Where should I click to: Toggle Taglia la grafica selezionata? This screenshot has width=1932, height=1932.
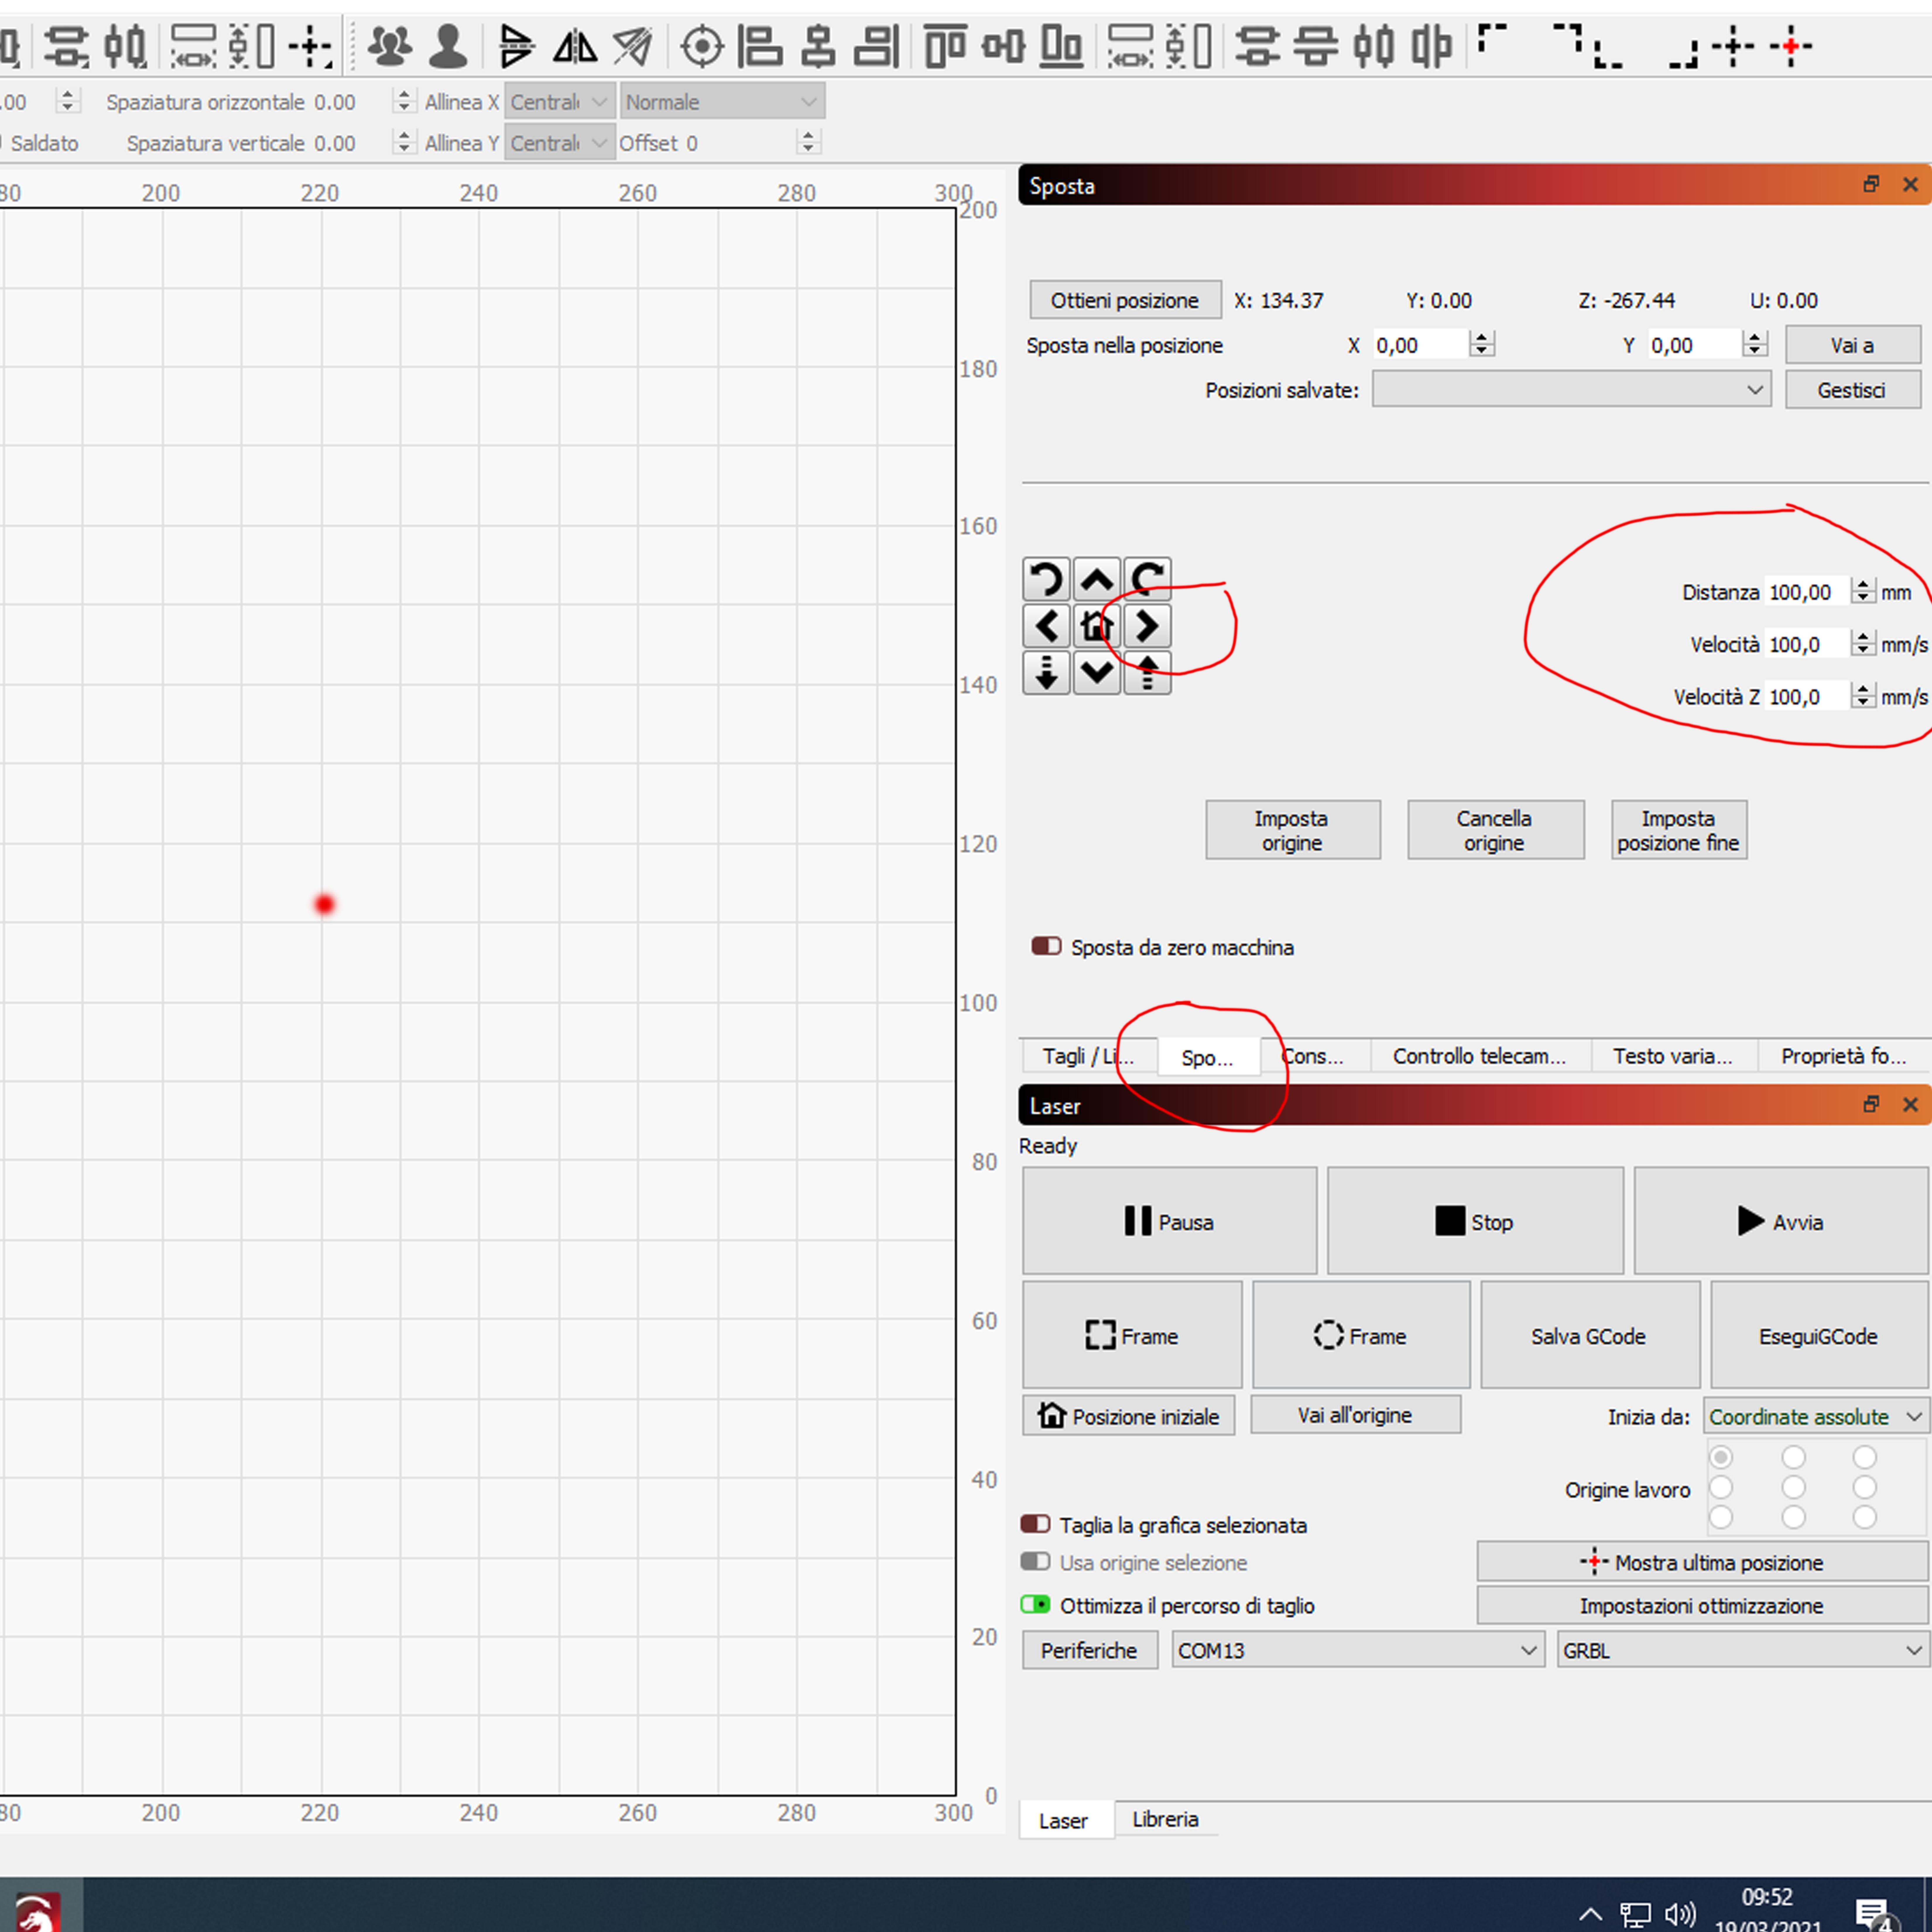[1035, 1524]
